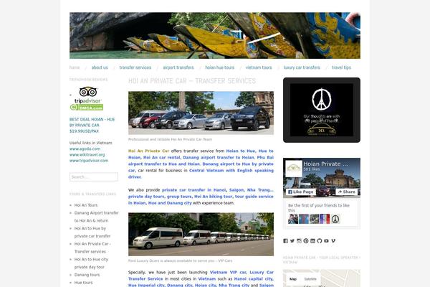Image resolution: width=430 pixels, height=287 pixels.
Task: Open the travel tips menu item
Action: [x=341, y=67]
